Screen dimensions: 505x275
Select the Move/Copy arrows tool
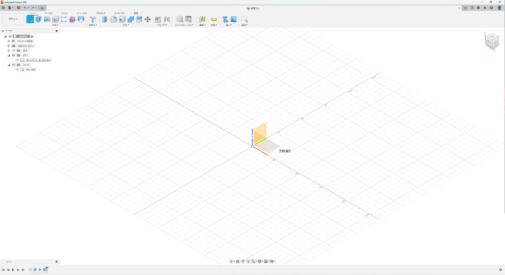[148, 19]
